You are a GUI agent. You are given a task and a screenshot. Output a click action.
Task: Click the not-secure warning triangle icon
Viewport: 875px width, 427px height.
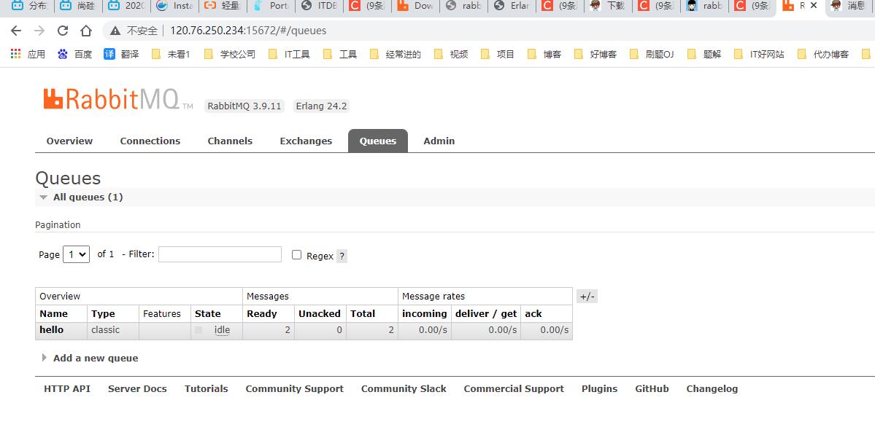tap(115, 31)
